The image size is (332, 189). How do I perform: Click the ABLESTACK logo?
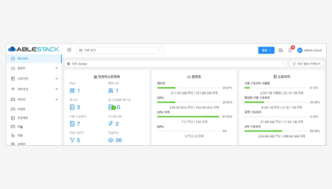(34, 49)
